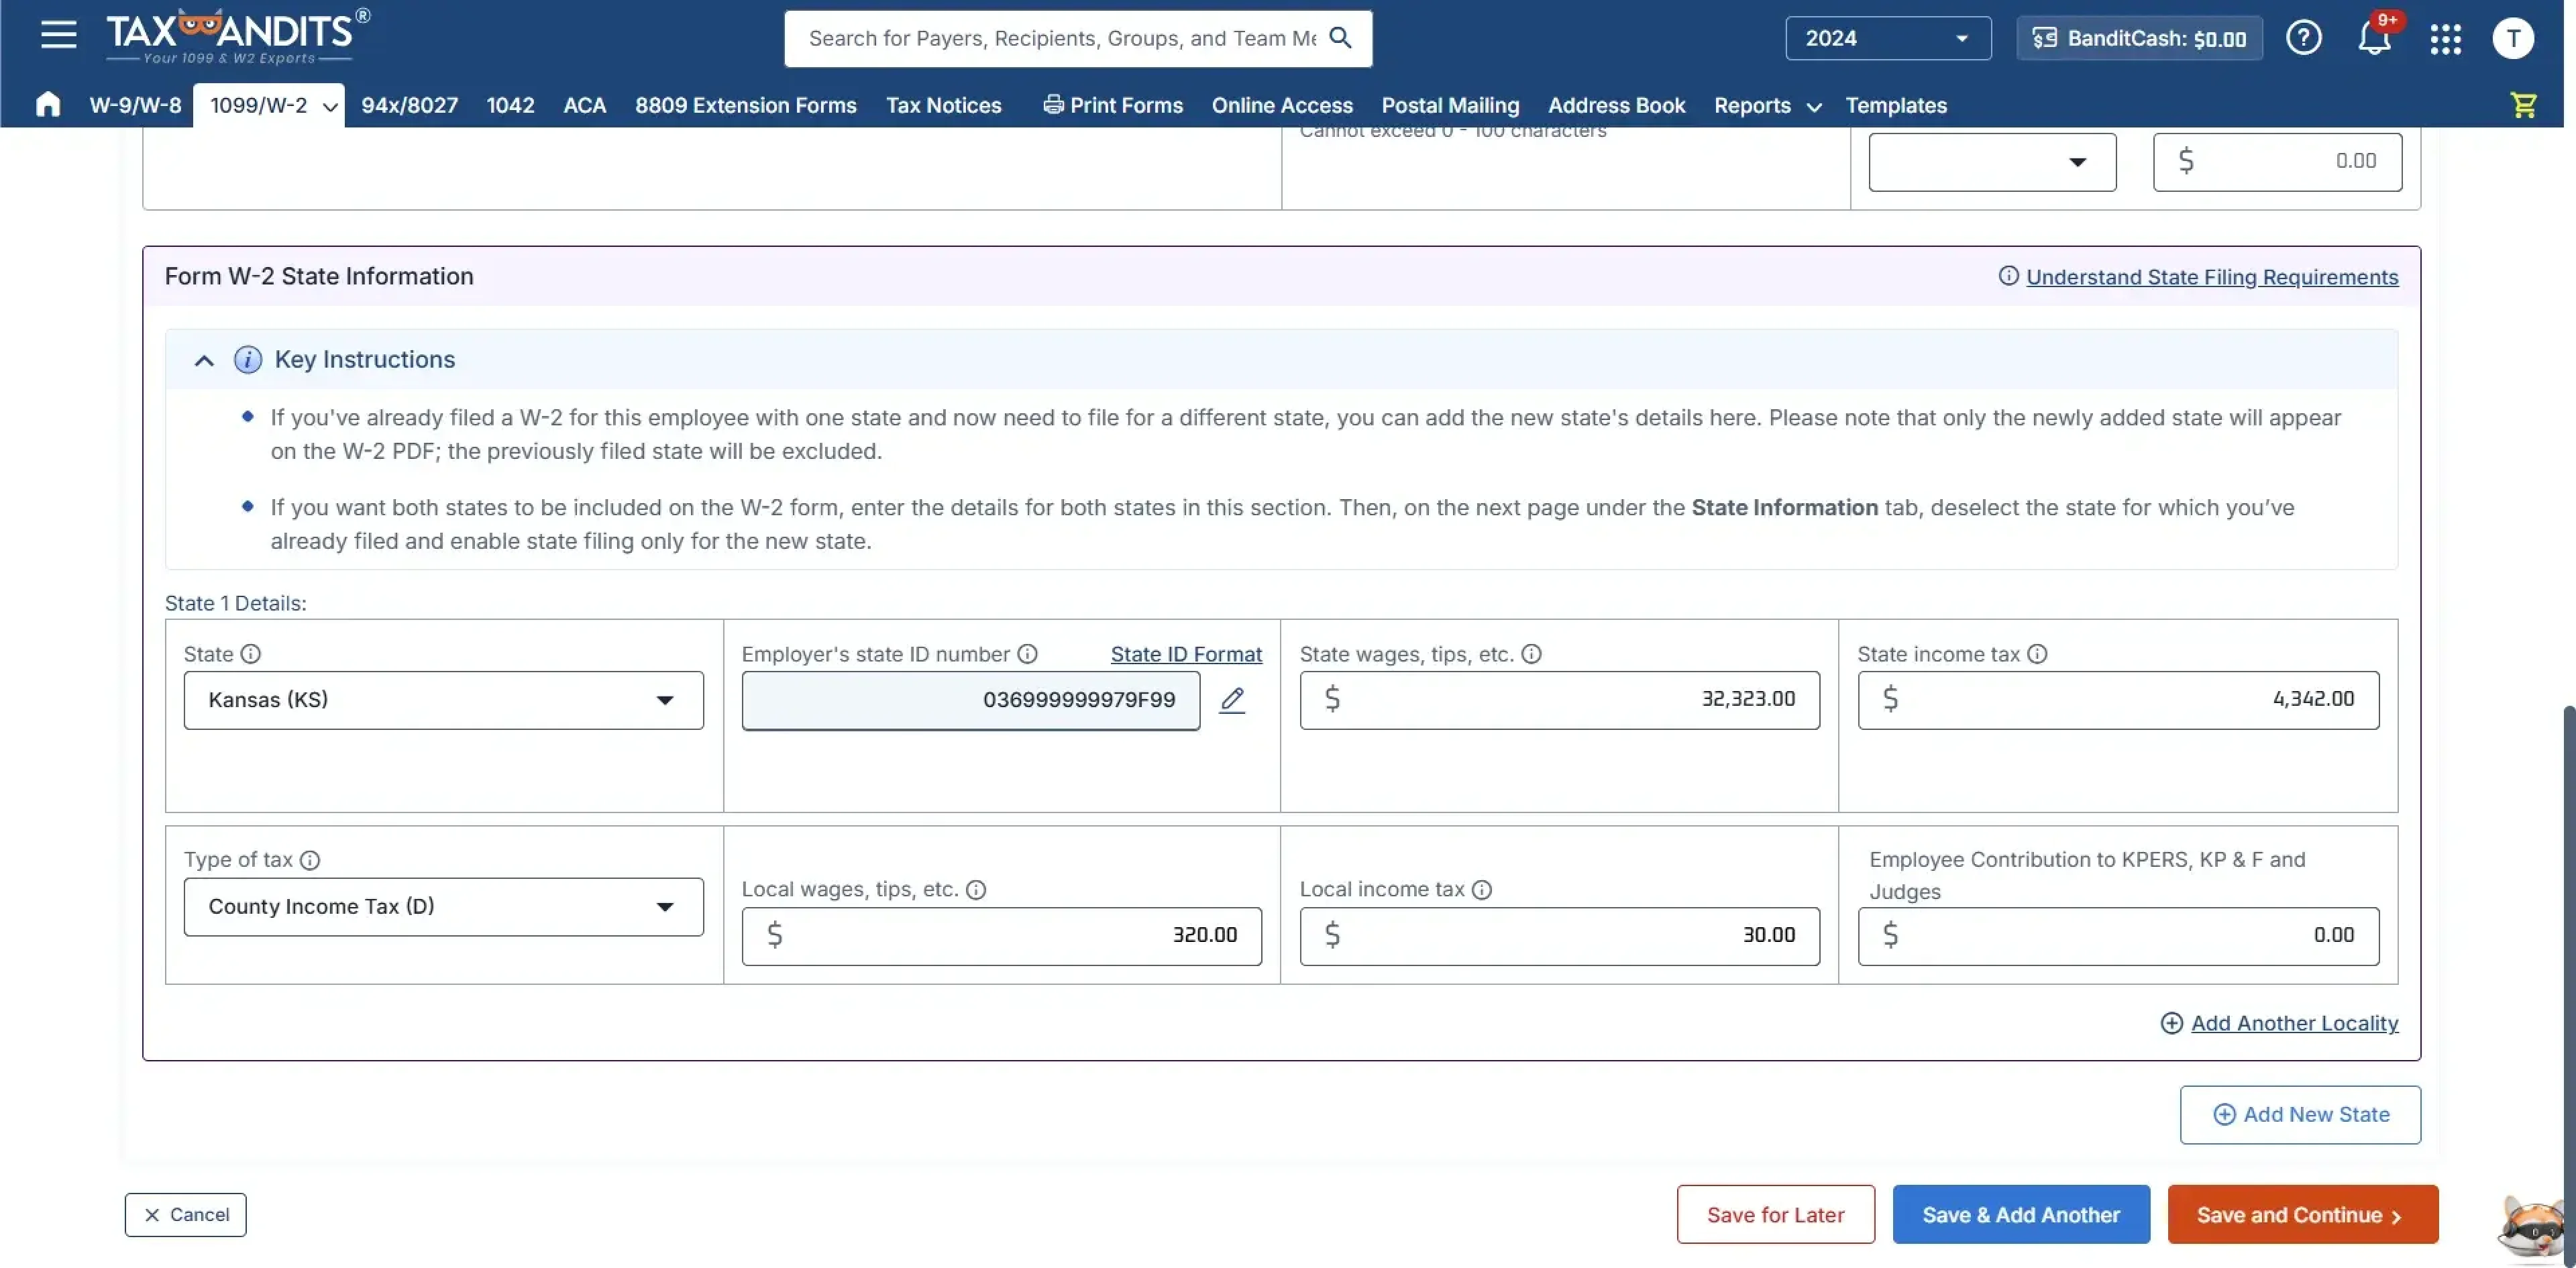Click the printer icon next to Print Forms
Screen dimensions: 2576x1268
(1053, 105)
